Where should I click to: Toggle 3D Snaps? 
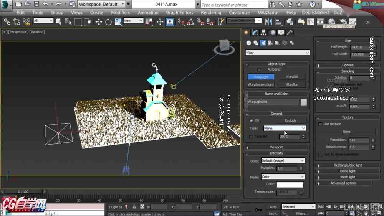(181, 22)
